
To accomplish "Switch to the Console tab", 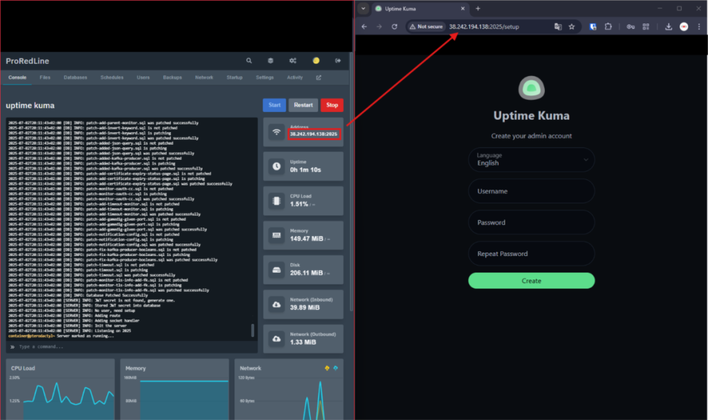I will 17,77.
